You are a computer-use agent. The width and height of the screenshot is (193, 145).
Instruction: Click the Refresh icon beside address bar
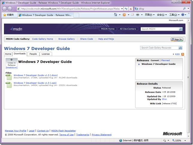pyautogui.click(x=126, y=9)
